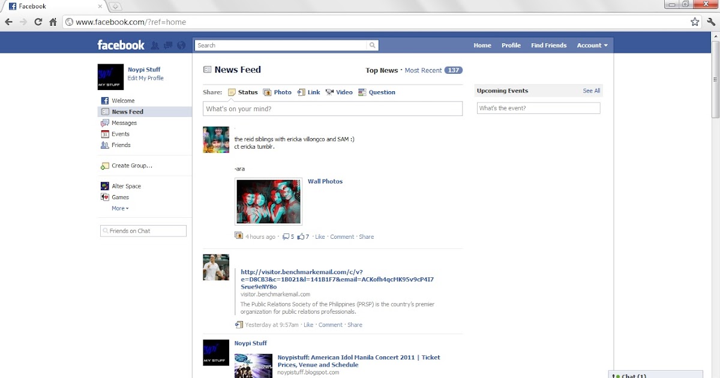The height and width of the screenshot is (378, 720).
Task: Open American Idol article thumbnail
Action: point(253,365)
